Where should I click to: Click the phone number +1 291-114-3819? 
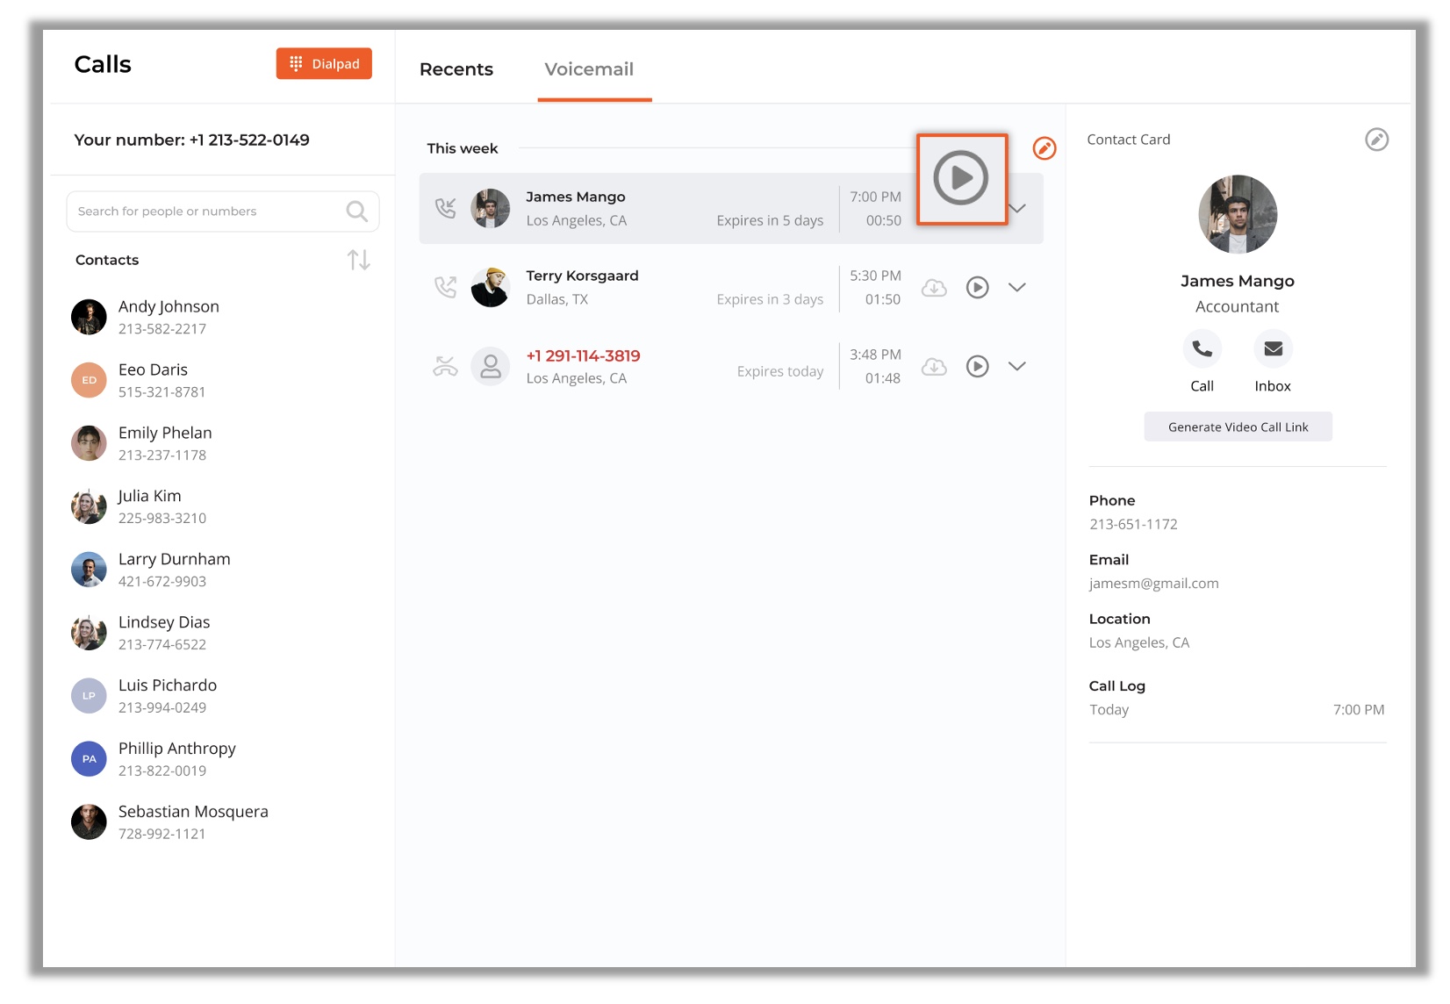click(x=583, y=356)
